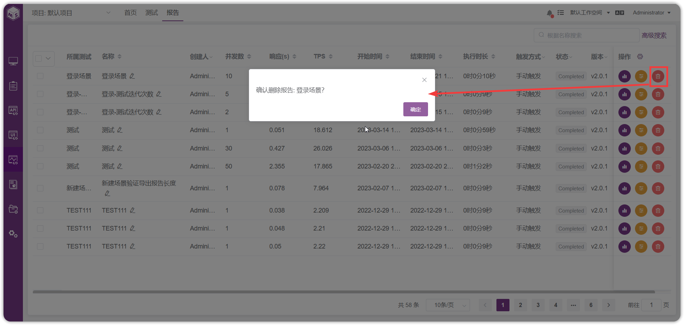Tick checkbox for 登录场景 row

(40, 76)
